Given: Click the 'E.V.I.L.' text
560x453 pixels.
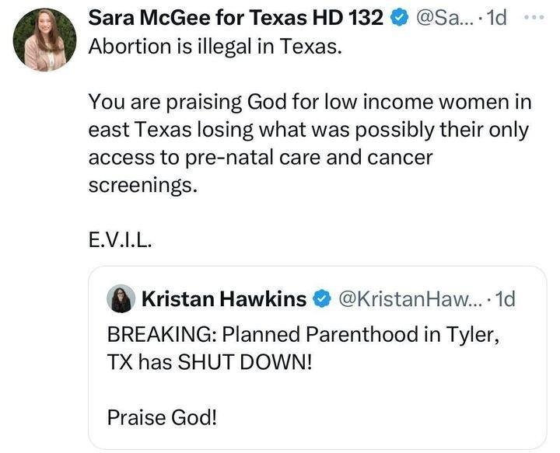Looking at the screenshot, I should tap(121, 241).
